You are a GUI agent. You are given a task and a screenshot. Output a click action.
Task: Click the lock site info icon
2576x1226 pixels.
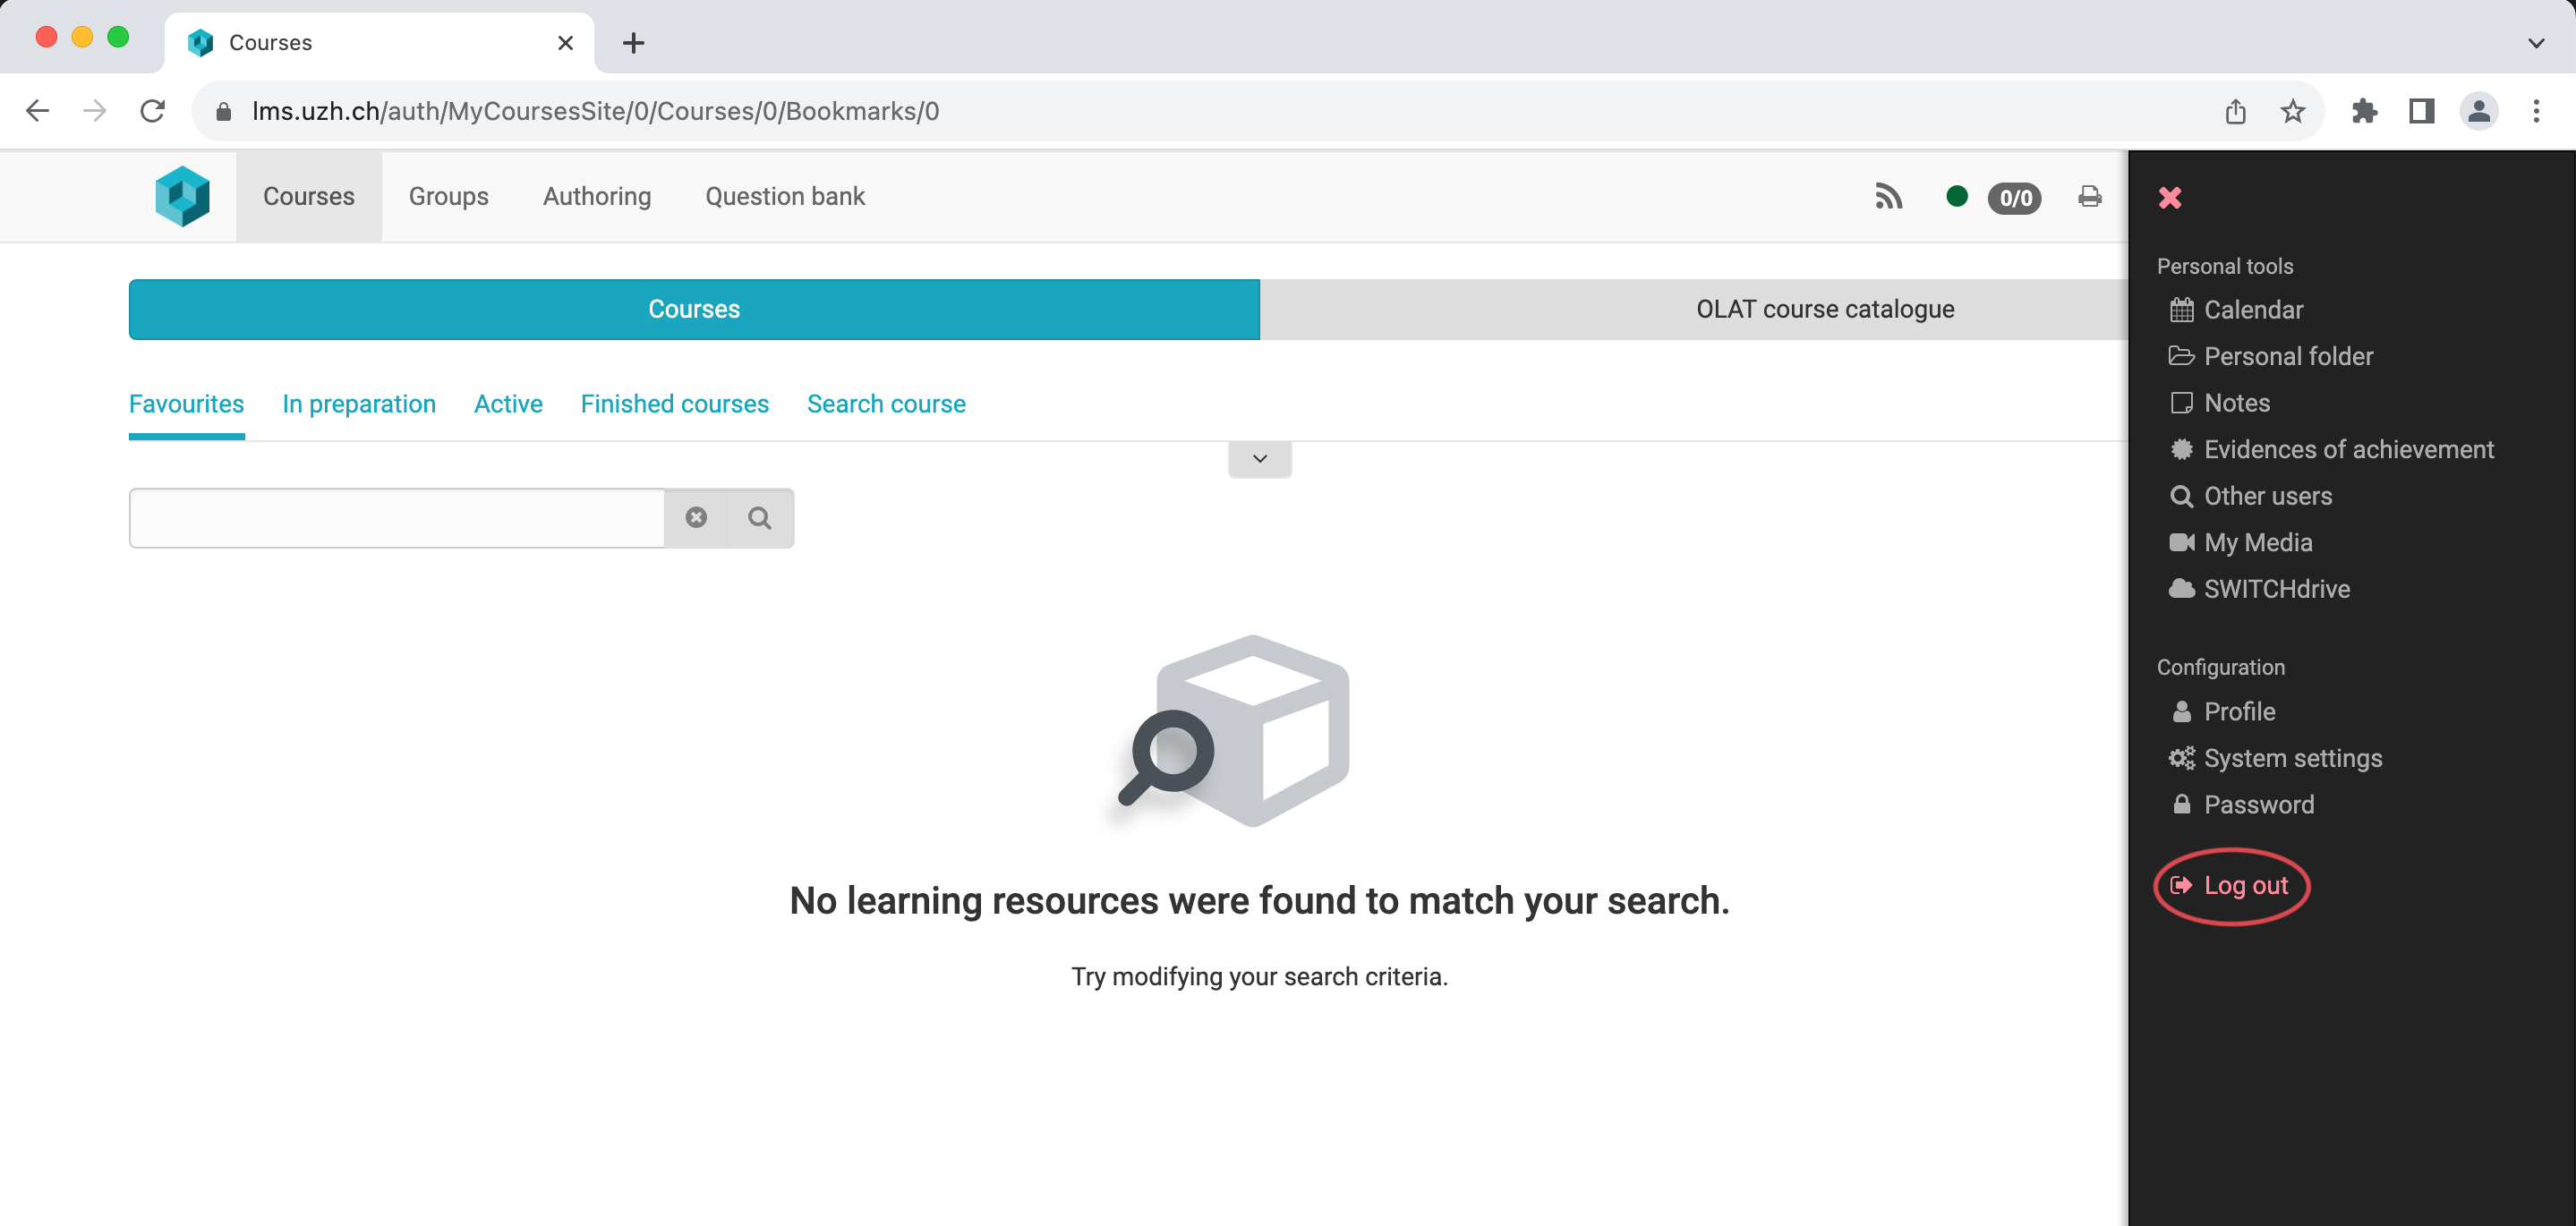(224, 111)
